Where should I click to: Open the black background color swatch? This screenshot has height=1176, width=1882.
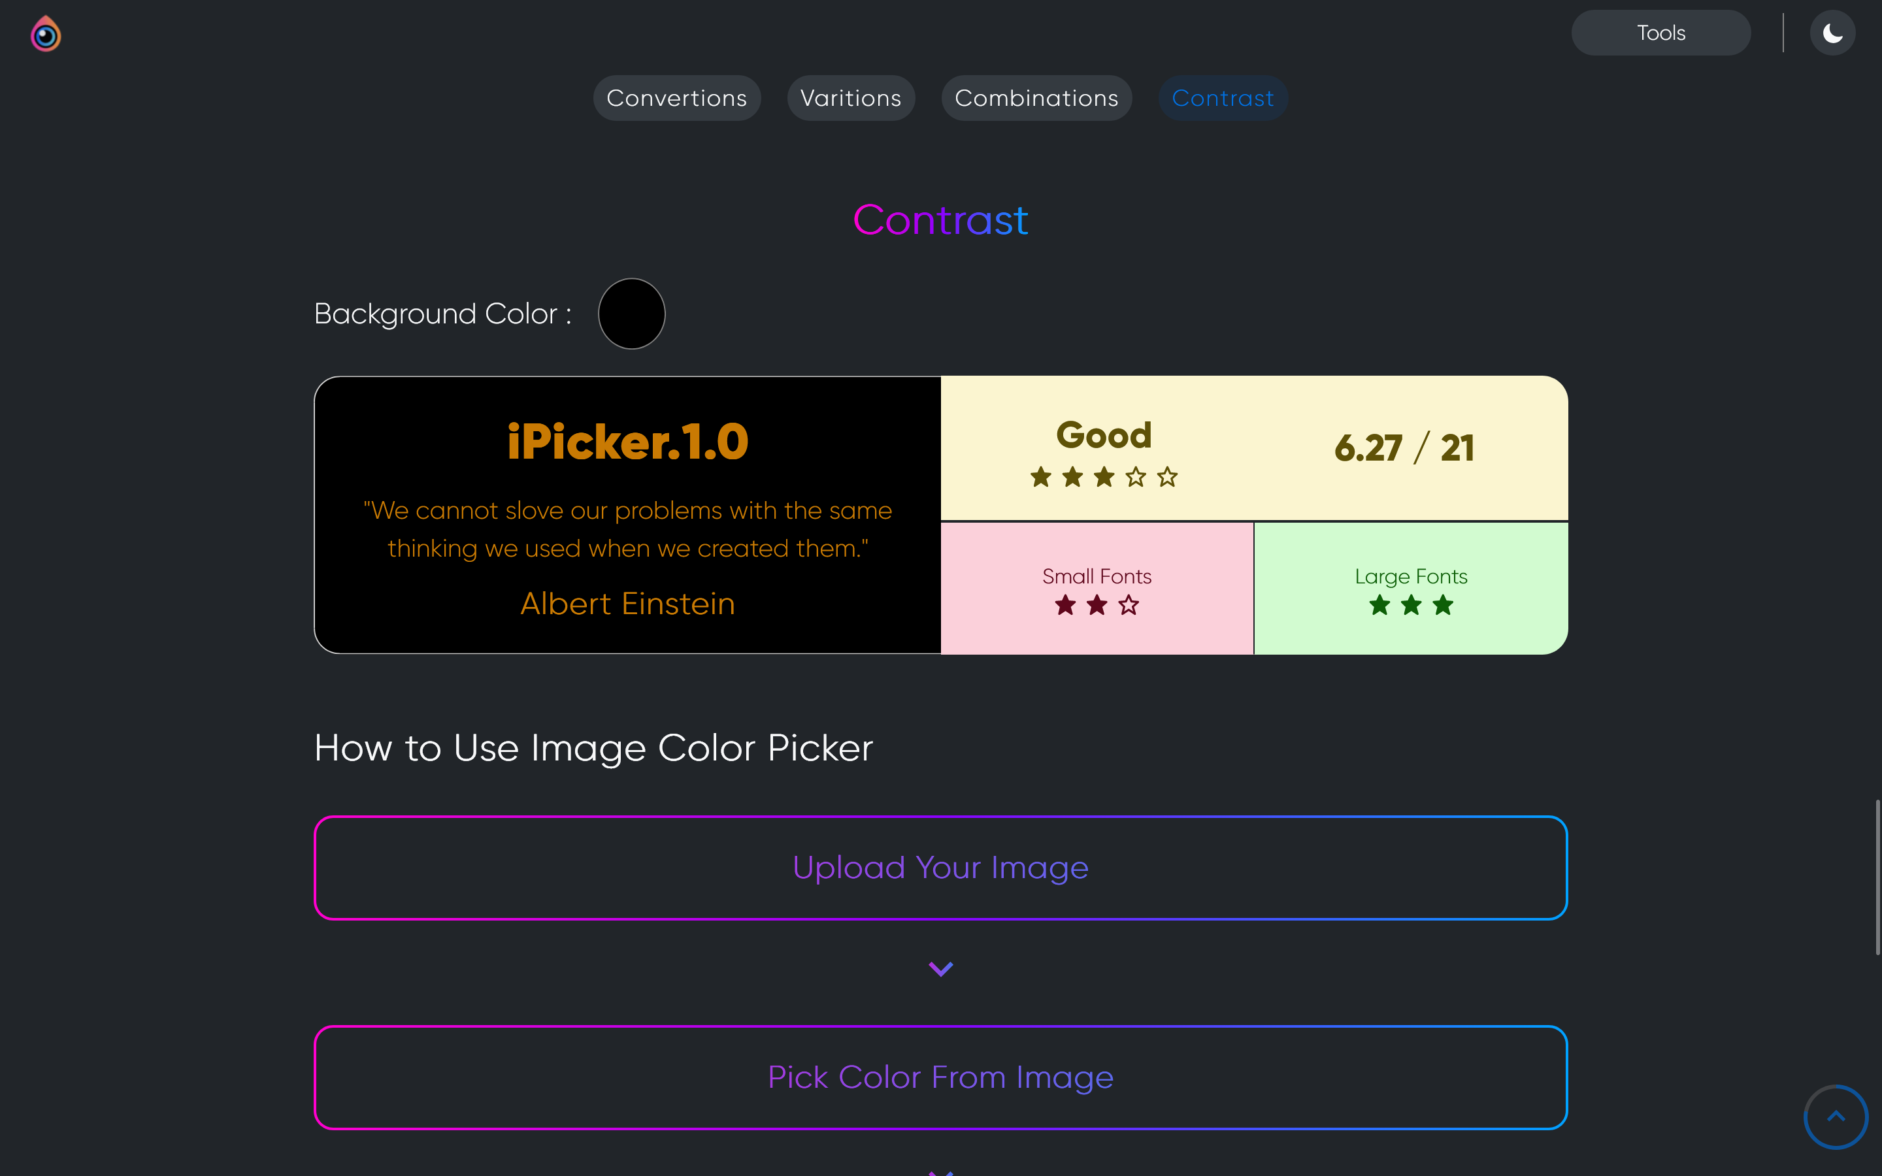point(631,314)
